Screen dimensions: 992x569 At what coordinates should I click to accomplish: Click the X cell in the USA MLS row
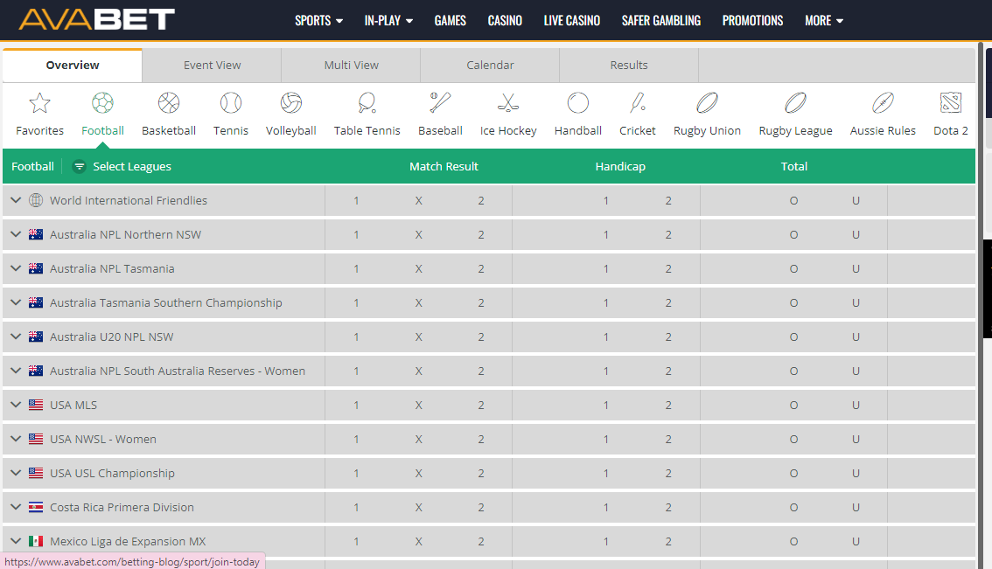[418, 406]
